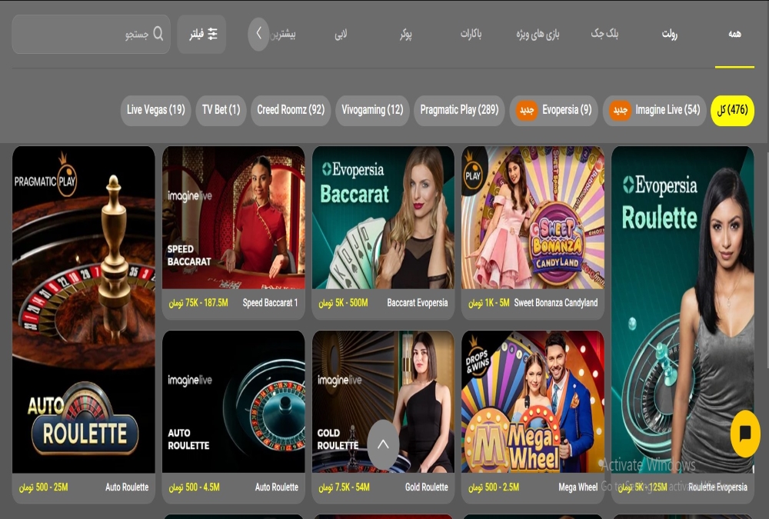Click the search magnifier icon
769x519 pixels.
point(158,33)
